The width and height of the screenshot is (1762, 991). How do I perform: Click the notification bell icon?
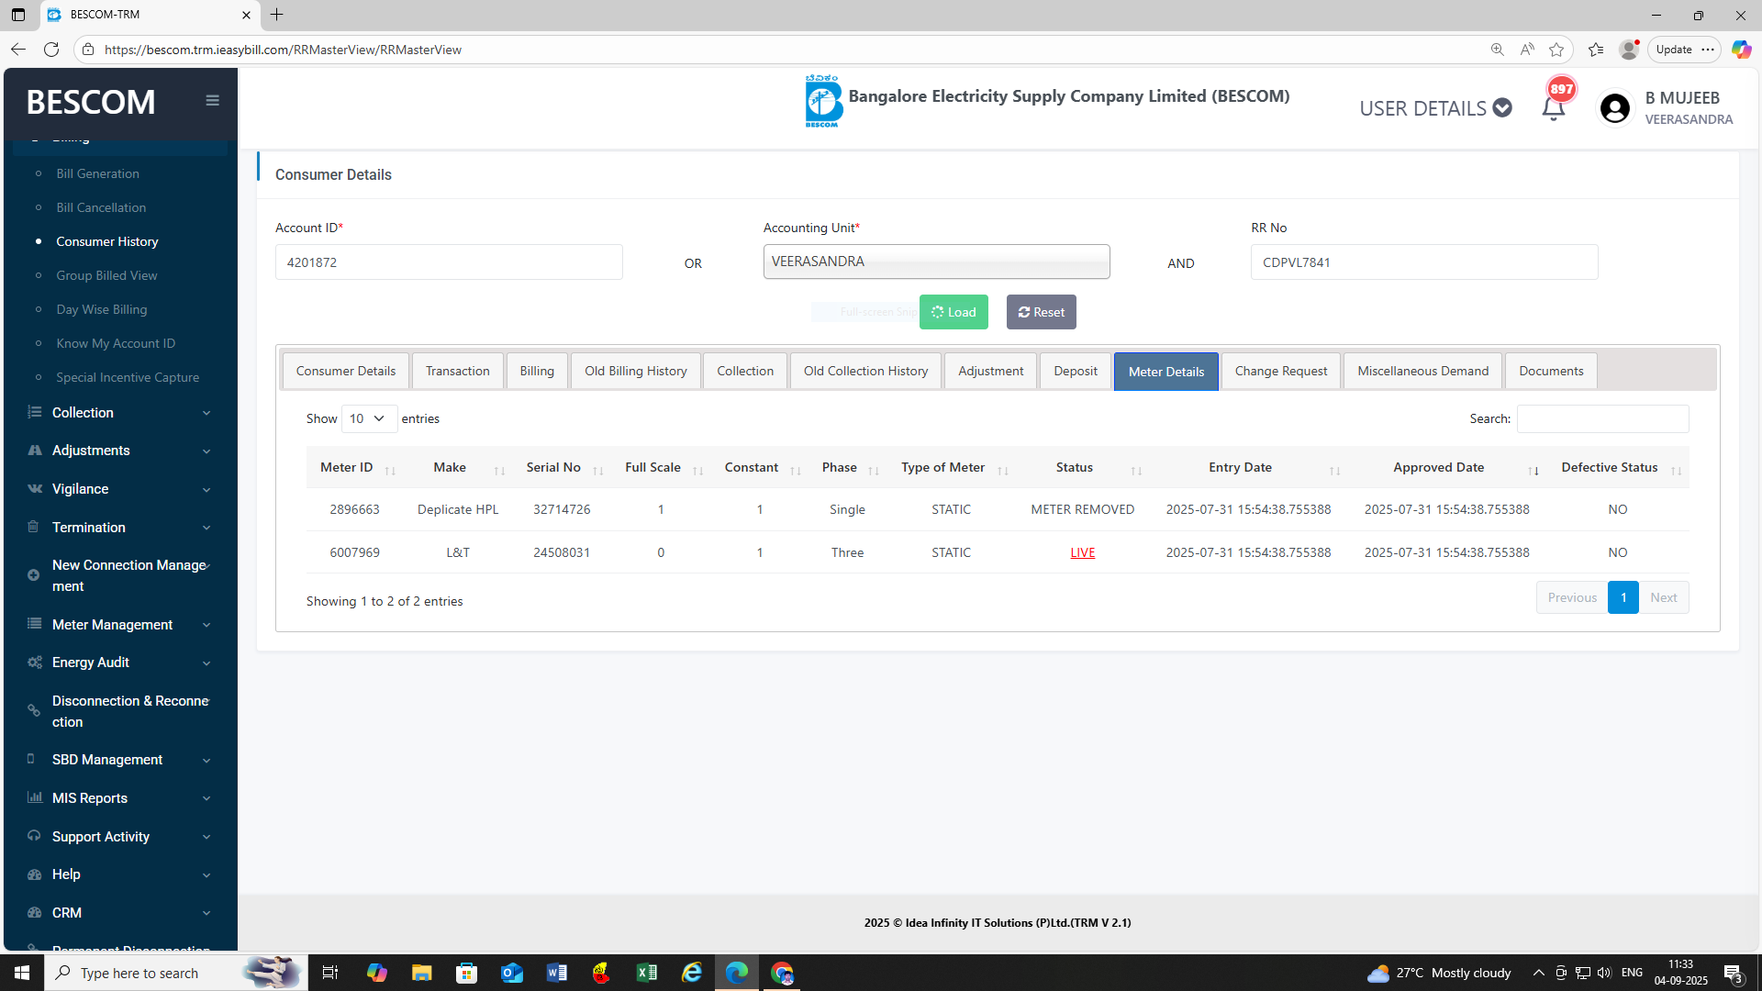(x=1553, y=108)
